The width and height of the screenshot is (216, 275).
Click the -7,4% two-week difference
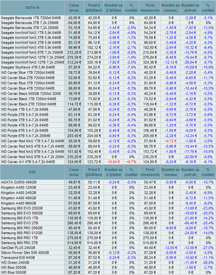click(x=131, y=67)
